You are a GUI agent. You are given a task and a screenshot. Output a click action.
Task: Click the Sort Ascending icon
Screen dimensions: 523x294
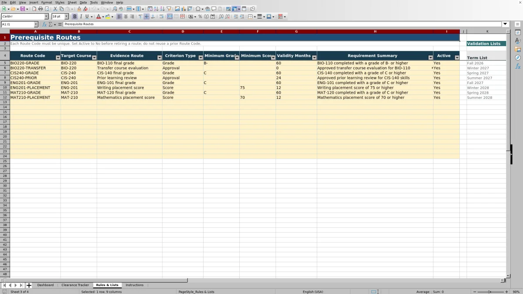[x=156, y=9]
